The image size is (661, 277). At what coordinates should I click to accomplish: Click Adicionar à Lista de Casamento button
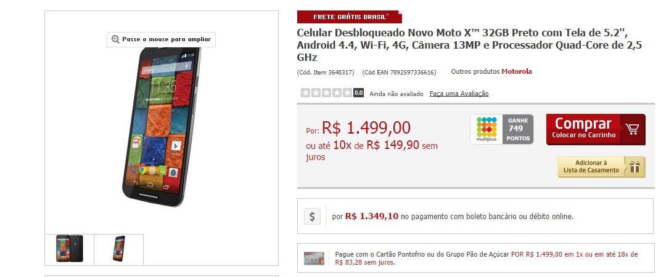[x=601, y=167]
